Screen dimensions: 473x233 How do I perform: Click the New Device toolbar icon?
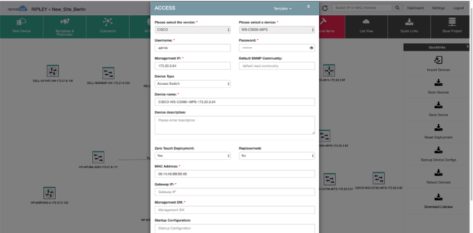[21, 22]
